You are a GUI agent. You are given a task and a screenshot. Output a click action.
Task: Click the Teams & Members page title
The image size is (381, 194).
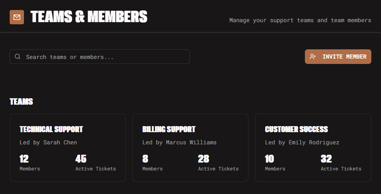click(89, 17)
